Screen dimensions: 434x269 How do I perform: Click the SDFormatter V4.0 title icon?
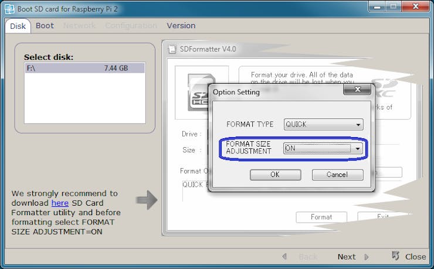pyautogui.click(x=172, y=49)
